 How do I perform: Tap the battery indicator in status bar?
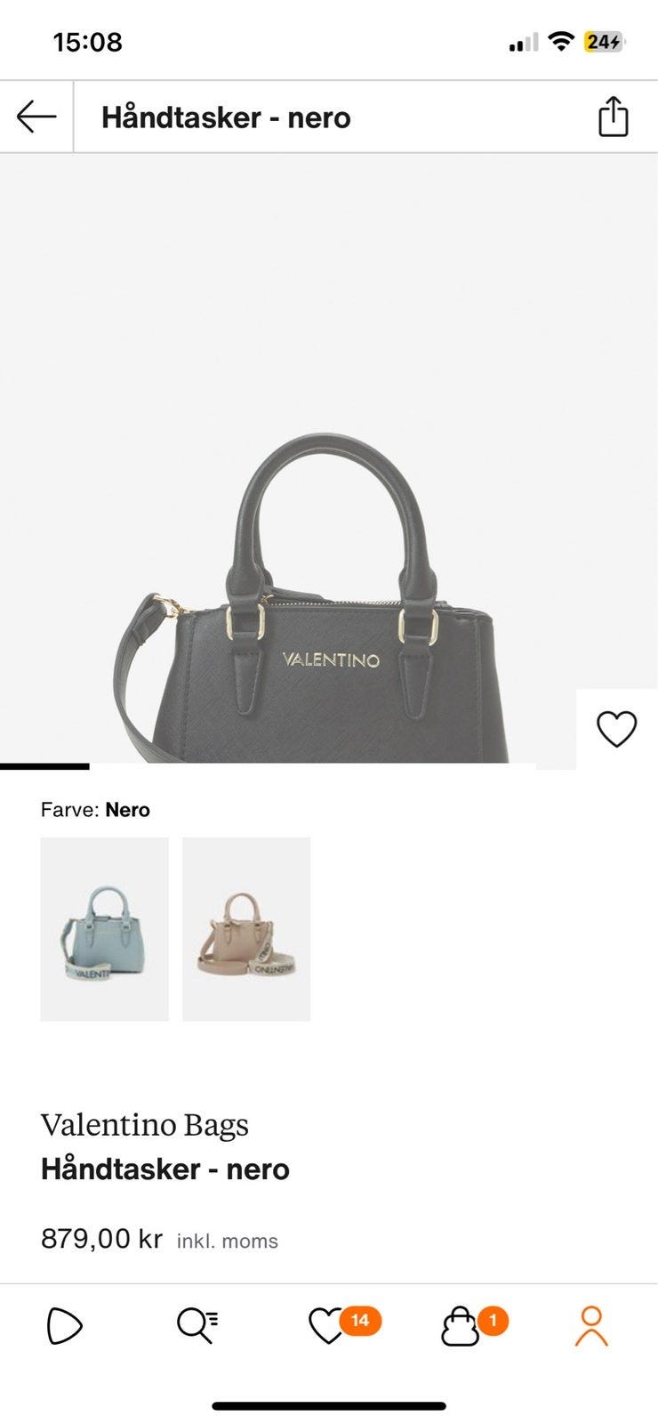click(605, 42)
